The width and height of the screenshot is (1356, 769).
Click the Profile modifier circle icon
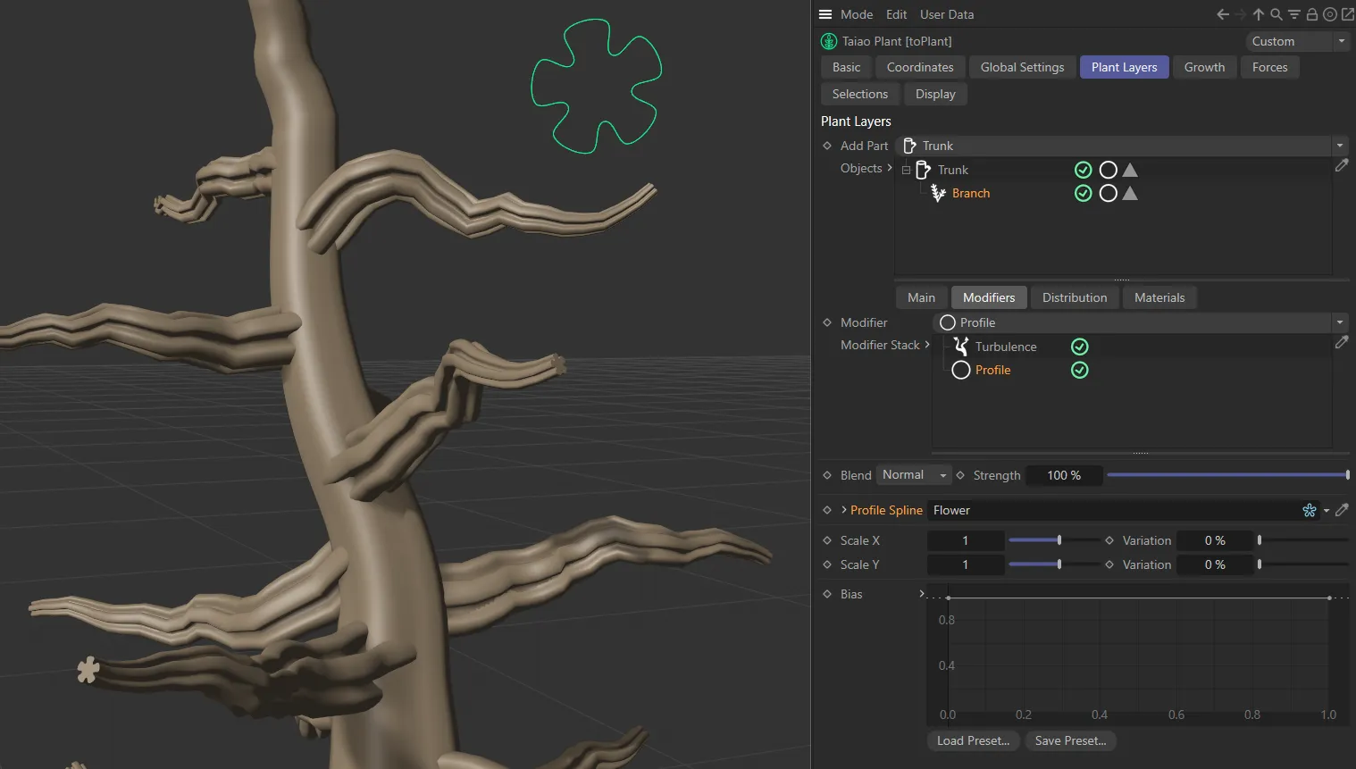[x=960, y=370]
